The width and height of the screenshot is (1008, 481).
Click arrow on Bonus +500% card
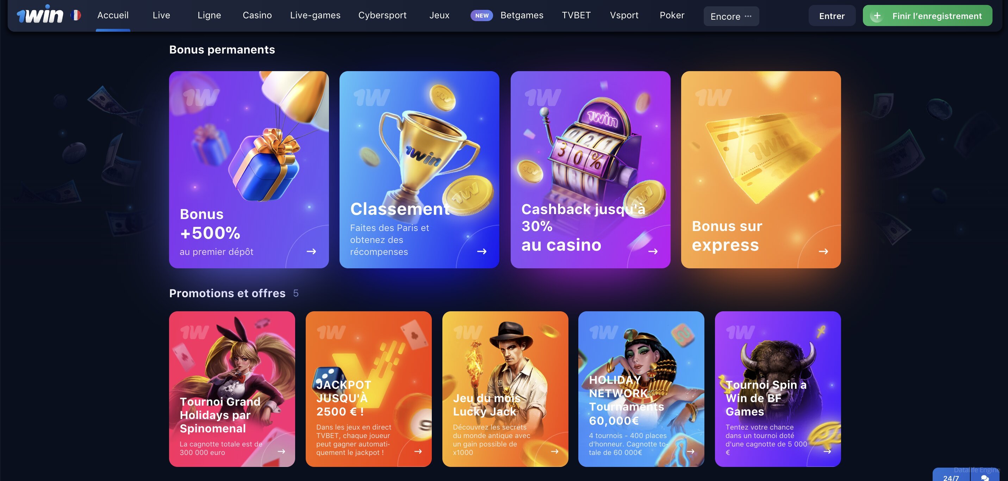click(311, 251)
